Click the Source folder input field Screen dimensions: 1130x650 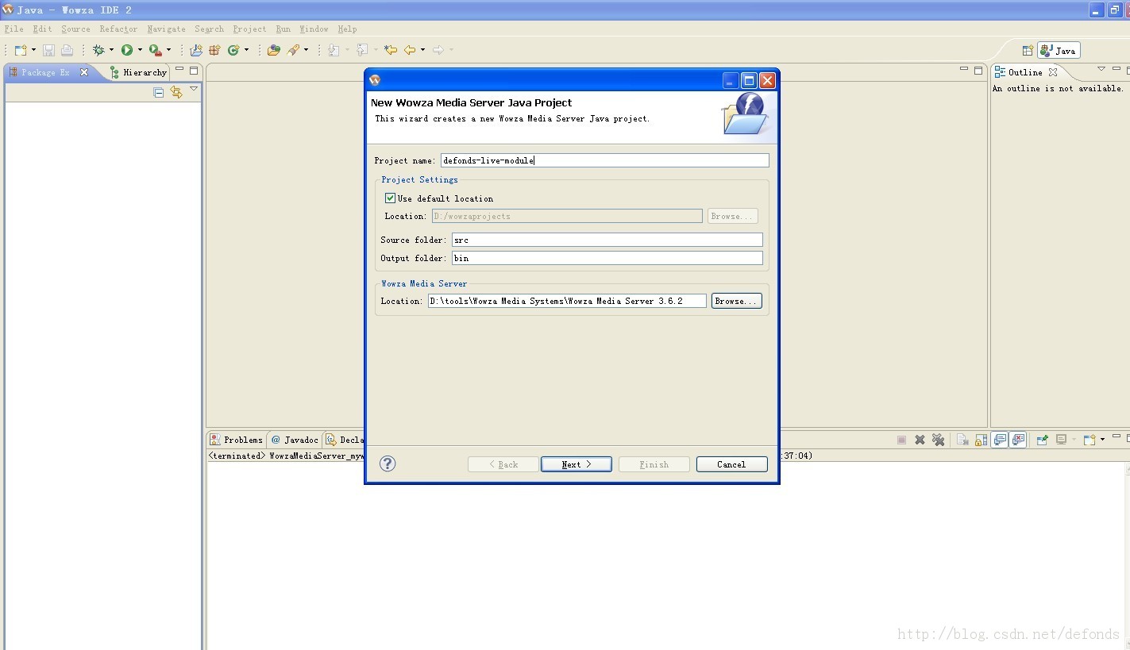point(607,240)
